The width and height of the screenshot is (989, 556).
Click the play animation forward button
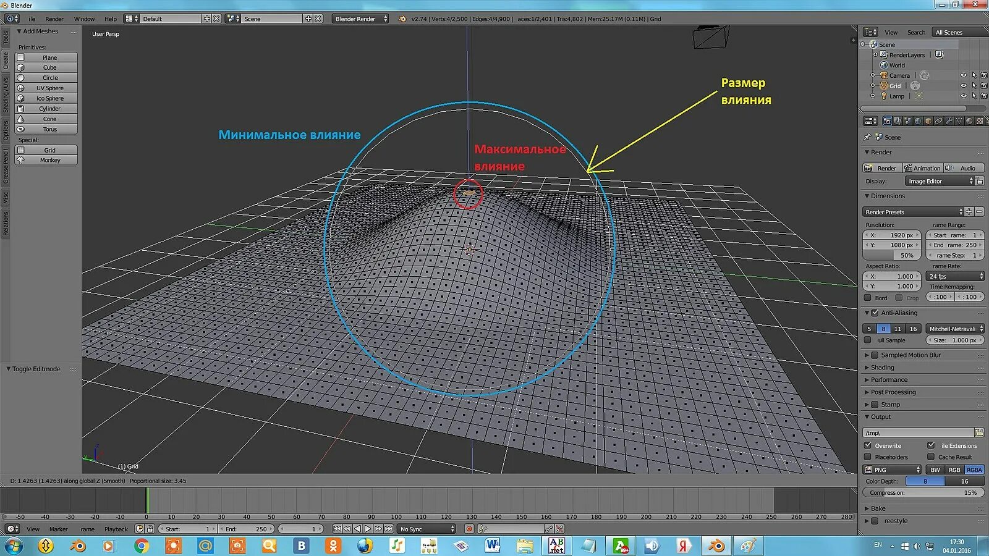(x=368, y=529)
